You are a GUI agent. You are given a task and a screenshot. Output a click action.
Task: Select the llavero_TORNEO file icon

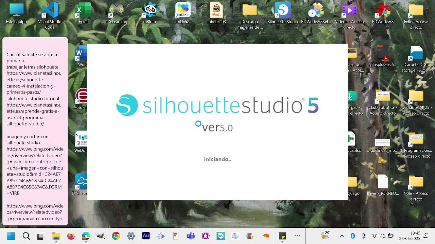(x=383, y=185)
